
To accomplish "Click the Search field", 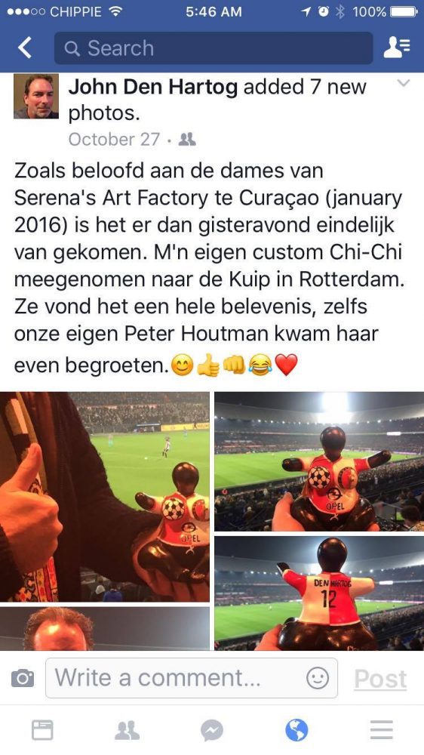I will pyautogui.click(x=214, y=48).
